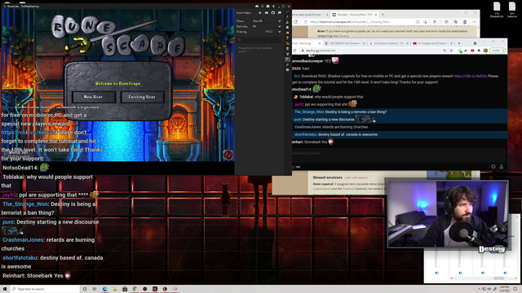Open the Info panel icon in RuneLite sidebar
This screenshot has height=293, width=522.
287,70
